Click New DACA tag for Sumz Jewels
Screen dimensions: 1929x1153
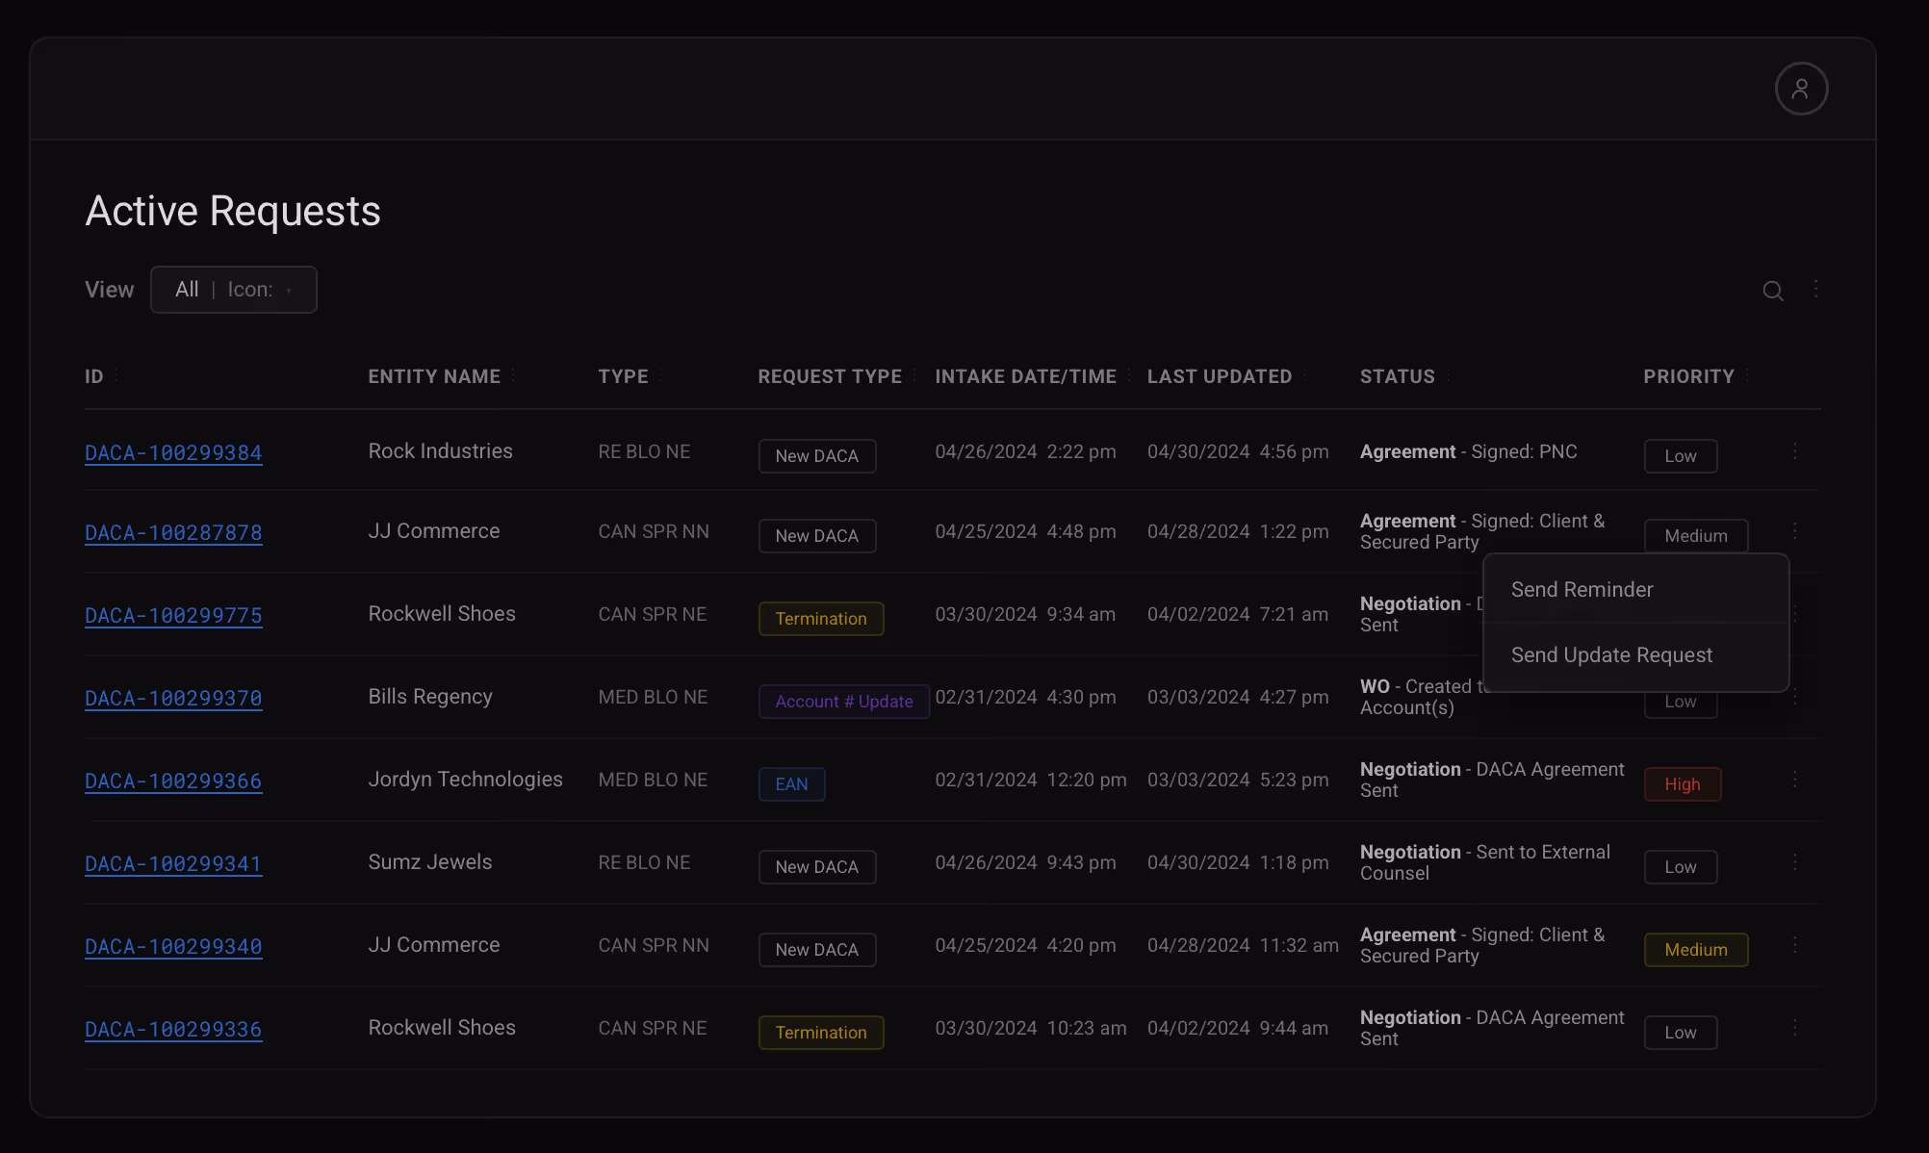click(817, 867)
